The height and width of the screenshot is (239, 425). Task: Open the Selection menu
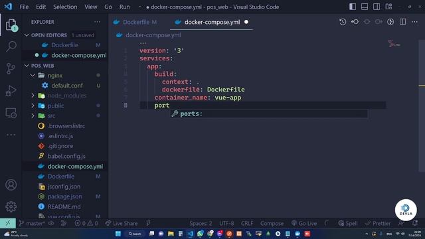point(65,7)
